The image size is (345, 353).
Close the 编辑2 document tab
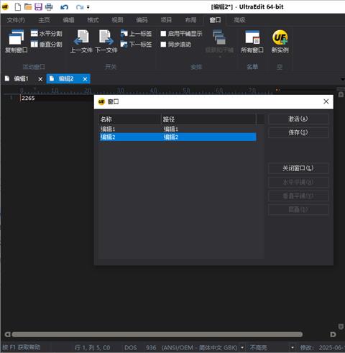pos(85,79)
